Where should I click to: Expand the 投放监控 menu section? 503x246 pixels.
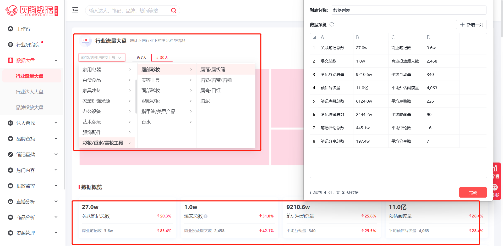point(56,186)
